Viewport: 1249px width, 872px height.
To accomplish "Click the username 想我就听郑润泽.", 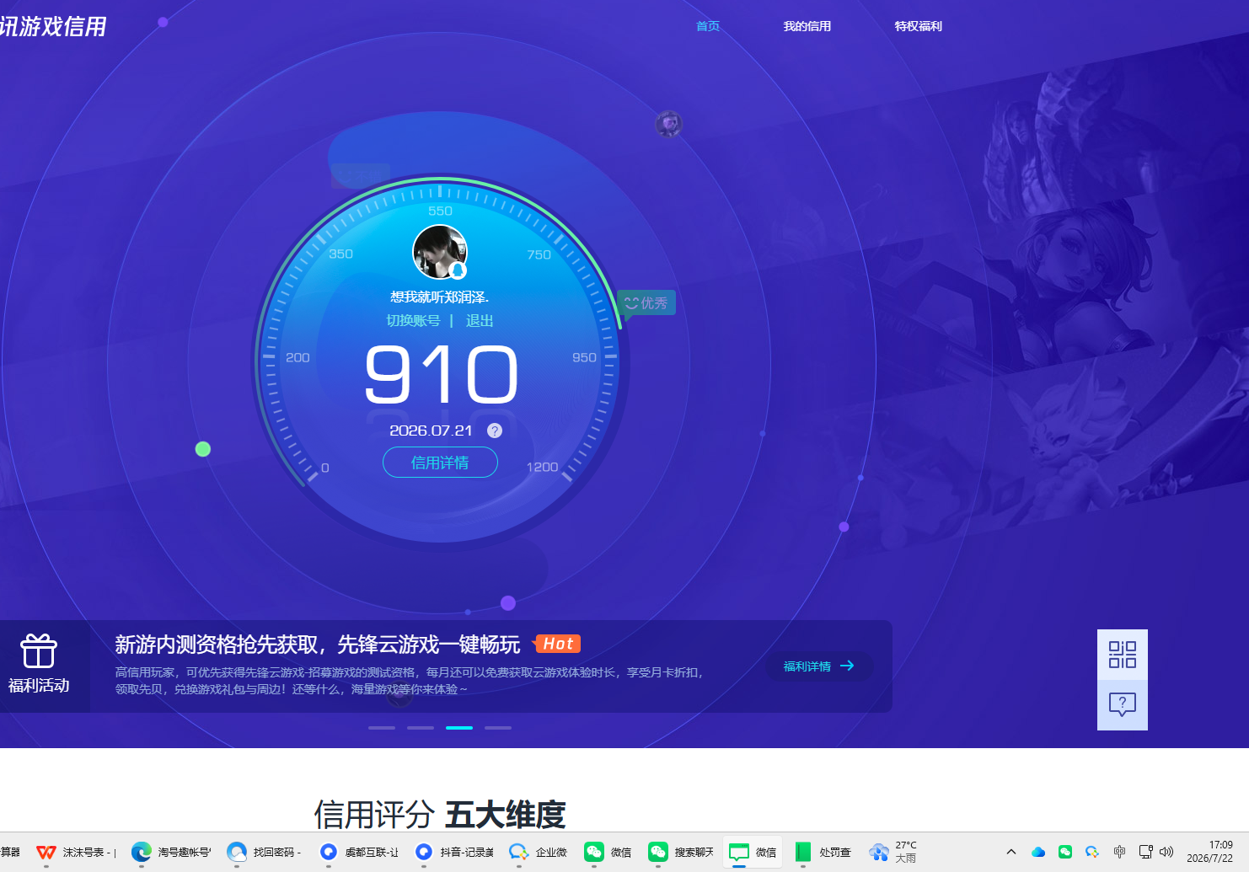I will [x=439, y=297].
